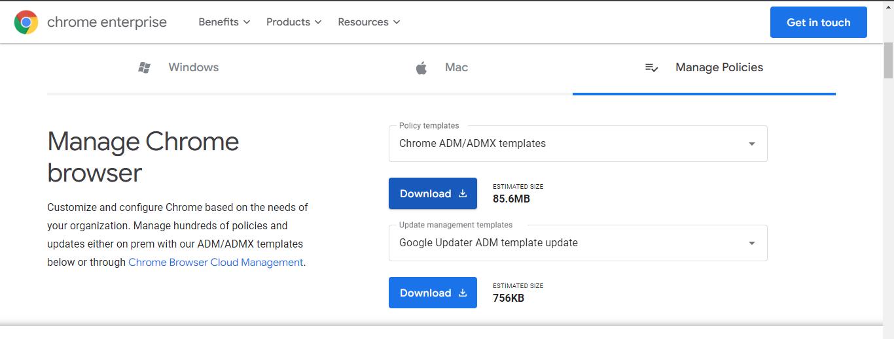Click the Benefits menu chevron icon
This screenshot has height=339, width=894.
tap(247, 22)
